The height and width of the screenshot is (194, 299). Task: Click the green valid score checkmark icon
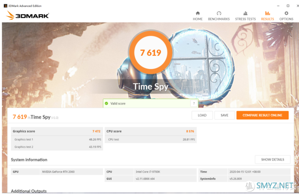click(x=106, y=104)
